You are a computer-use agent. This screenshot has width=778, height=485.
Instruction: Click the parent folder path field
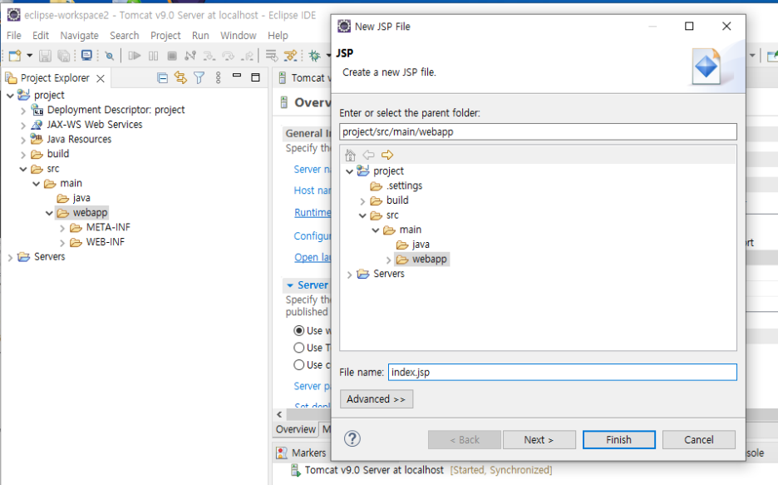click(x=538, y=131)
